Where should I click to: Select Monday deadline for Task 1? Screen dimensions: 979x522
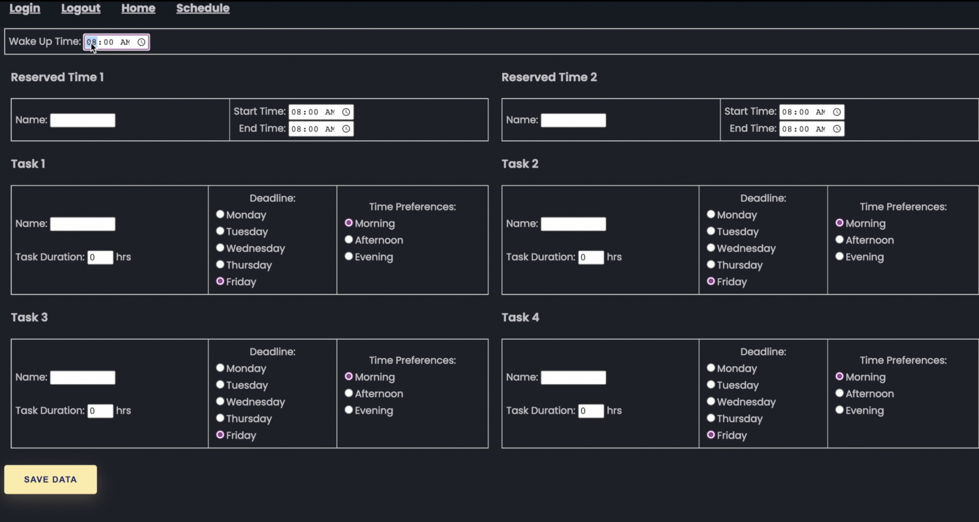(x=220, y=214)
